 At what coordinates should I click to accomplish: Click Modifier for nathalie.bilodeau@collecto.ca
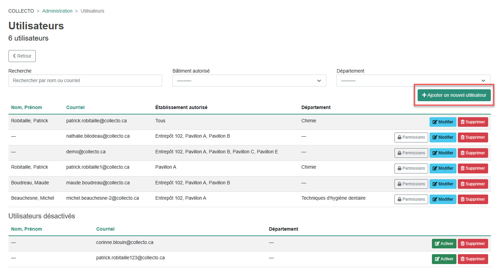(x=442, y=137)
